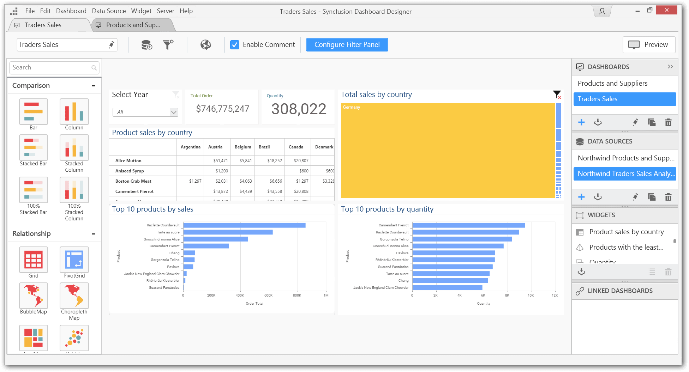Click the widget Search field
689x372 pixels.
click(51, 67)
